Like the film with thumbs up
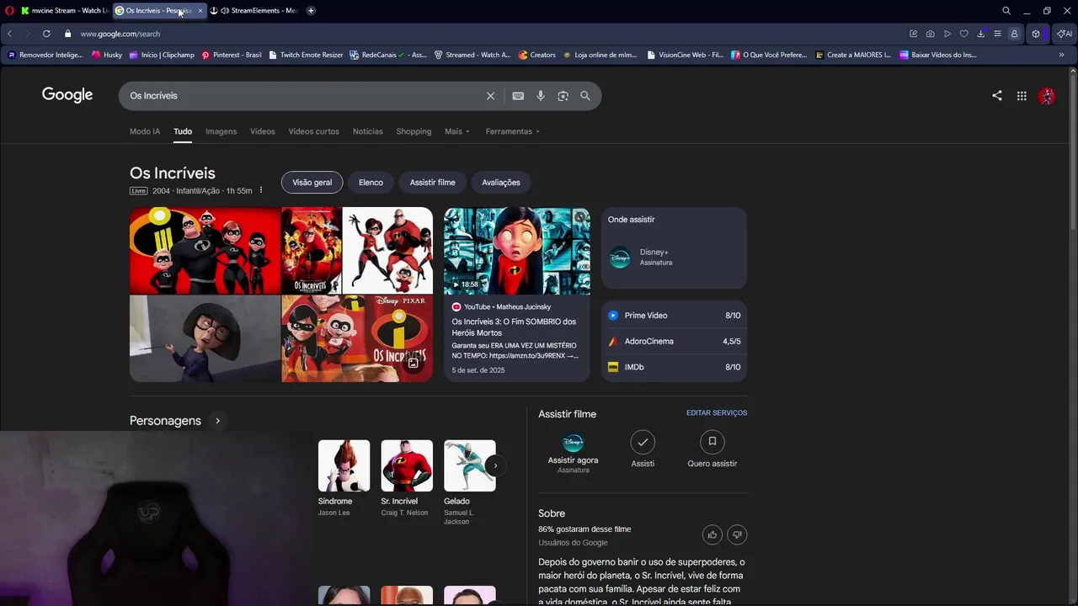Viewport: 1078px width, 606px height. [x=712, y=534]
